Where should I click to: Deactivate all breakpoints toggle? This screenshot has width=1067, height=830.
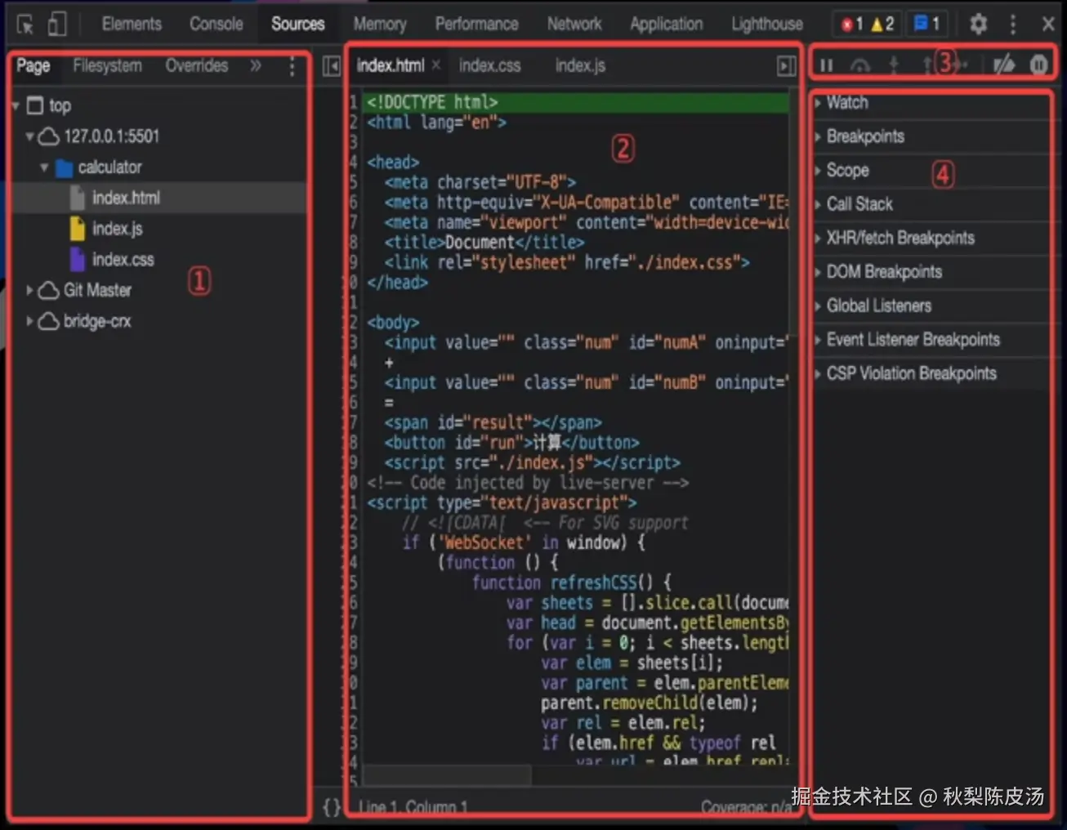click(x=1003, y=65)
